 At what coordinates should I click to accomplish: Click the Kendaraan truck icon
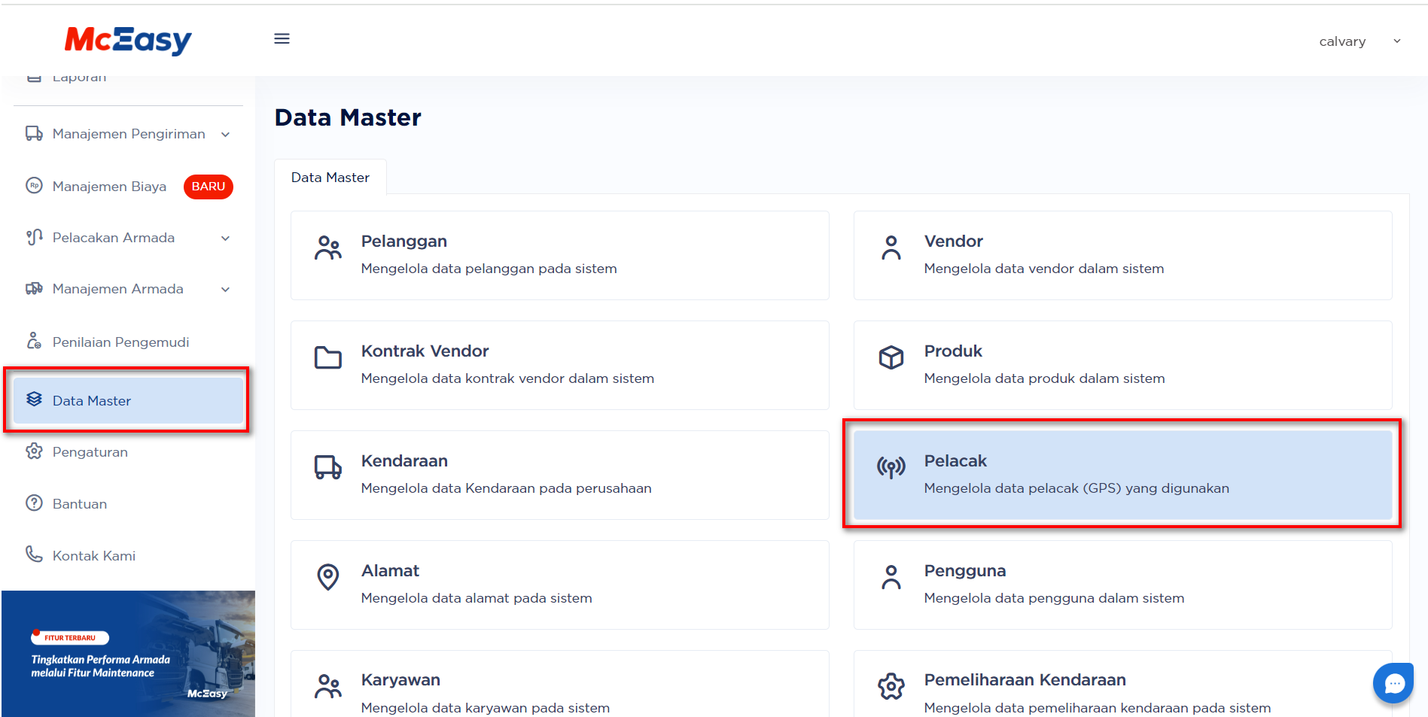(x=327, y=467)
